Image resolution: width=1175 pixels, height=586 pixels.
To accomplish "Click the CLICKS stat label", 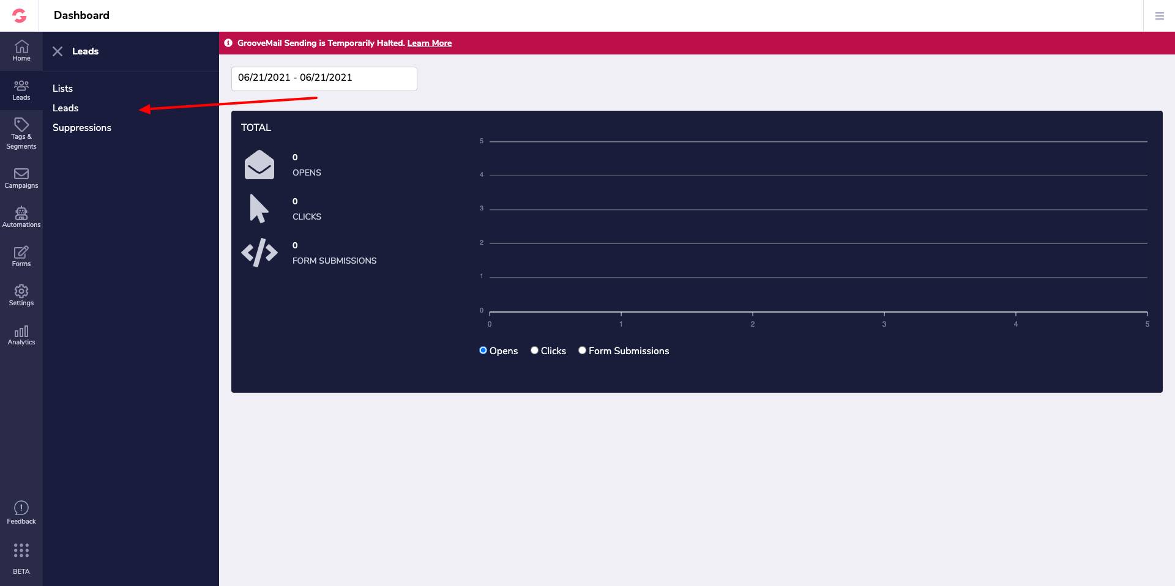I will point(307,217).
